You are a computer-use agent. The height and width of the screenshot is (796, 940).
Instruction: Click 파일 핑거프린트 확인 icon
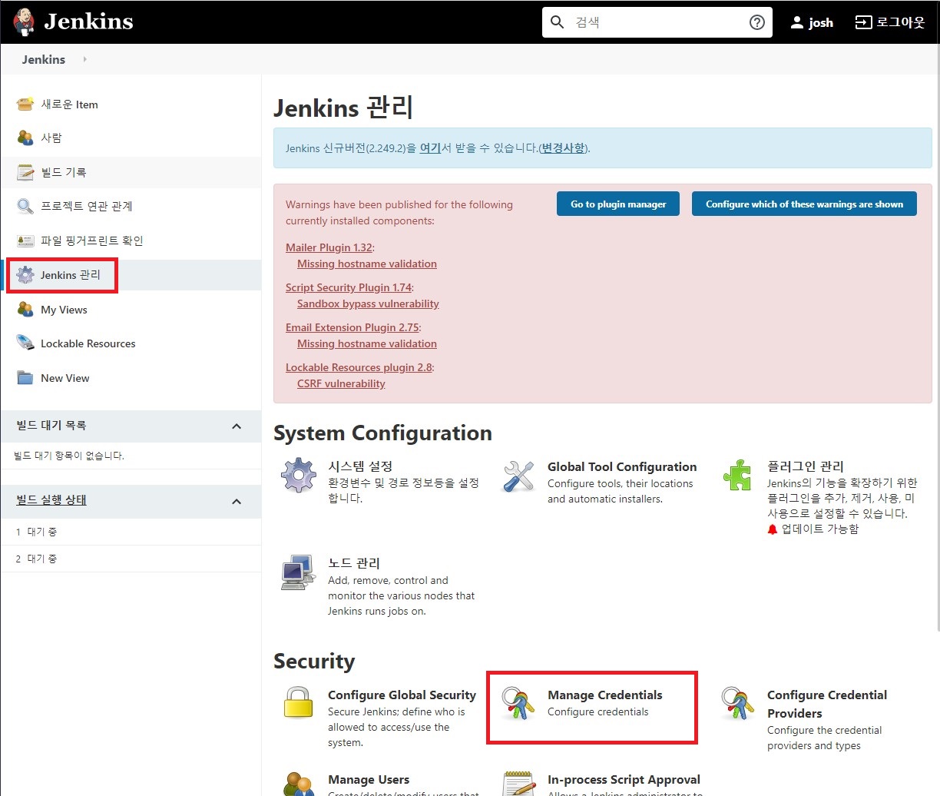point(25,240)
